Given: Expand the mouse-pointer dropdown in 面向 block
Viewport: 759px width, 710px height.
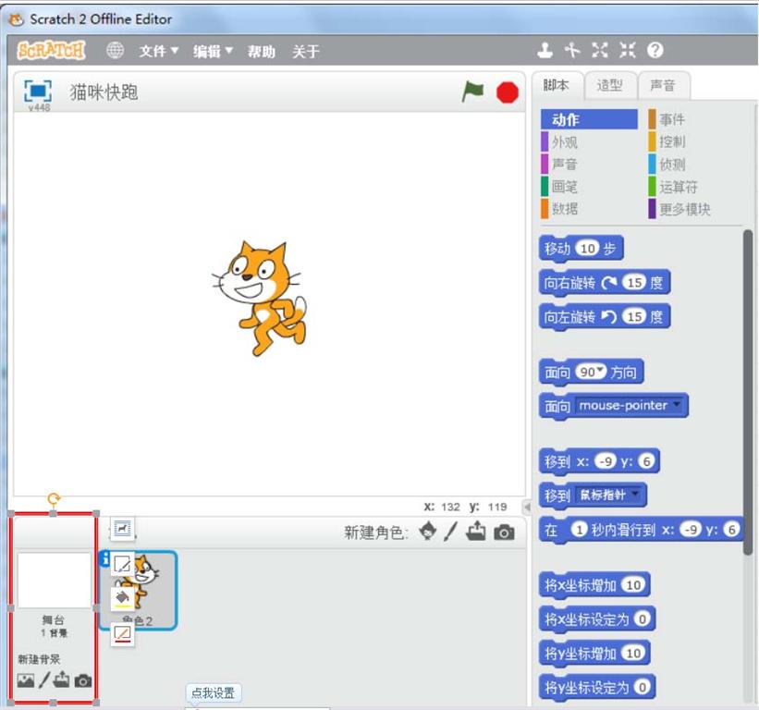Looking at the screenshot, I should click(x=678, y=406).
